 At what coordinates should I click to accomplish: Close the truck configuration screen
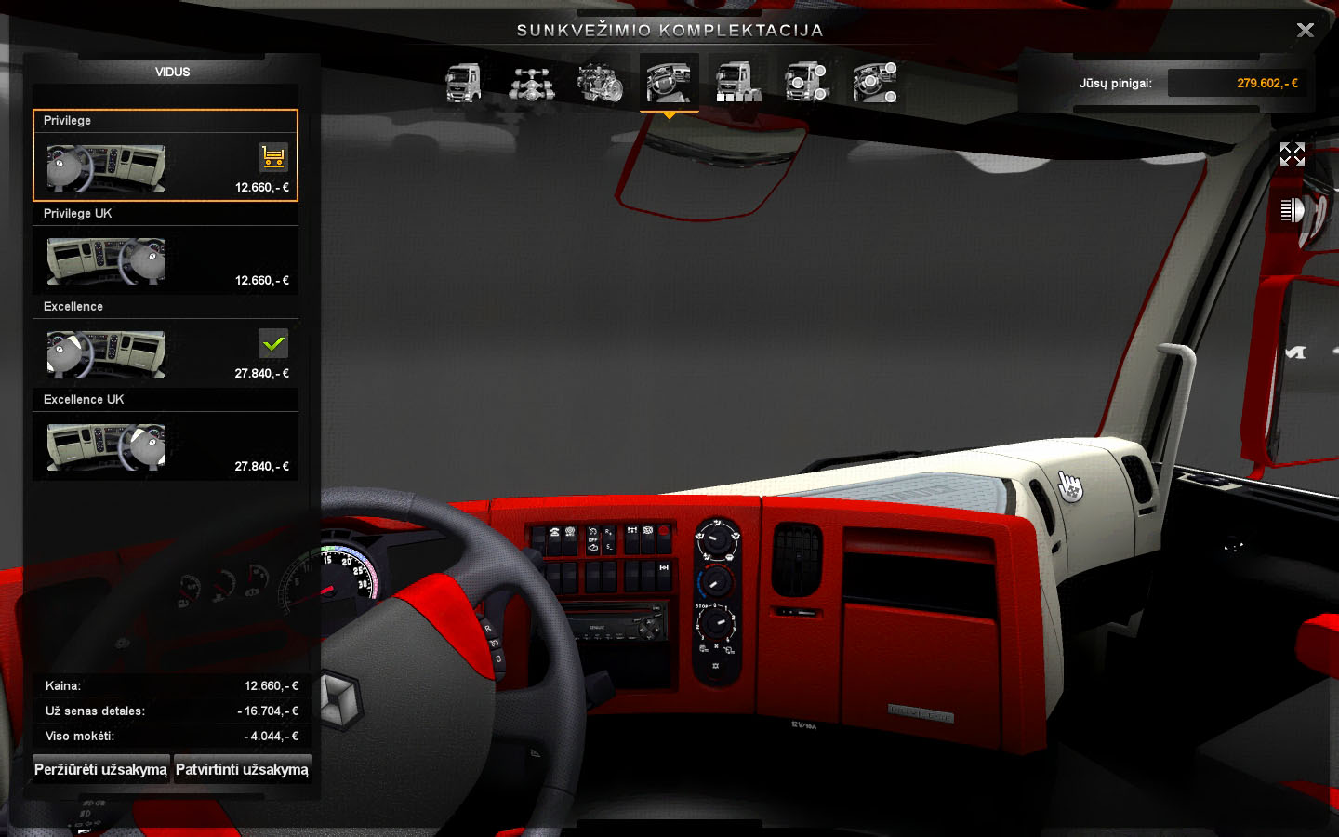1305,30
